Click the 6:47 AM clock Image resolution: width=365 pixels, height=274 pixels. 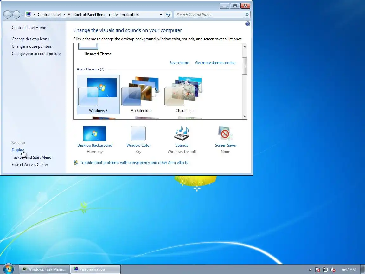click(x=349, y=269)
